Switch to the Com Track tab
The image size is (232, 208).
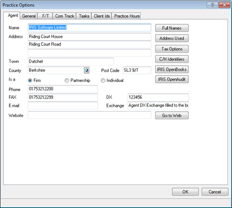click(x=65, y=16)
